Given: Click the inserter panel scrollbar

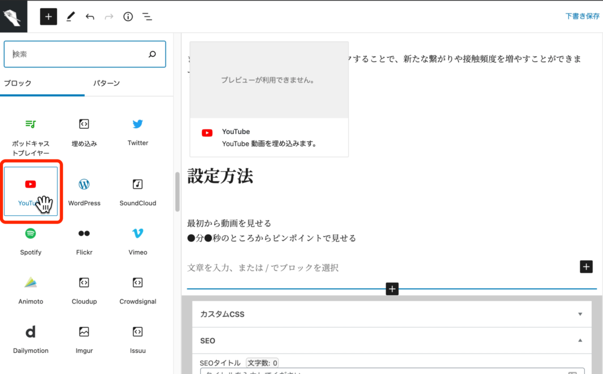Looking at the screenshot, I should [x=177, y=192].
